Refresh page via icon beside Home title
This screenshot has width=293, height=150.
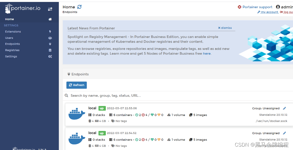tap(79, 7)
